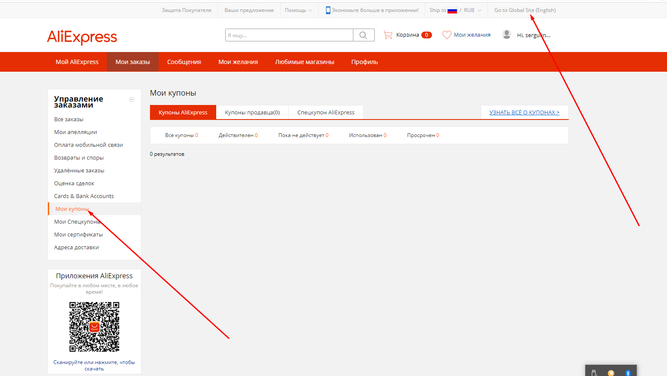Open the Защита Покупателя link
Viewport: 667px width, 376px height.
tap(186, 10)
